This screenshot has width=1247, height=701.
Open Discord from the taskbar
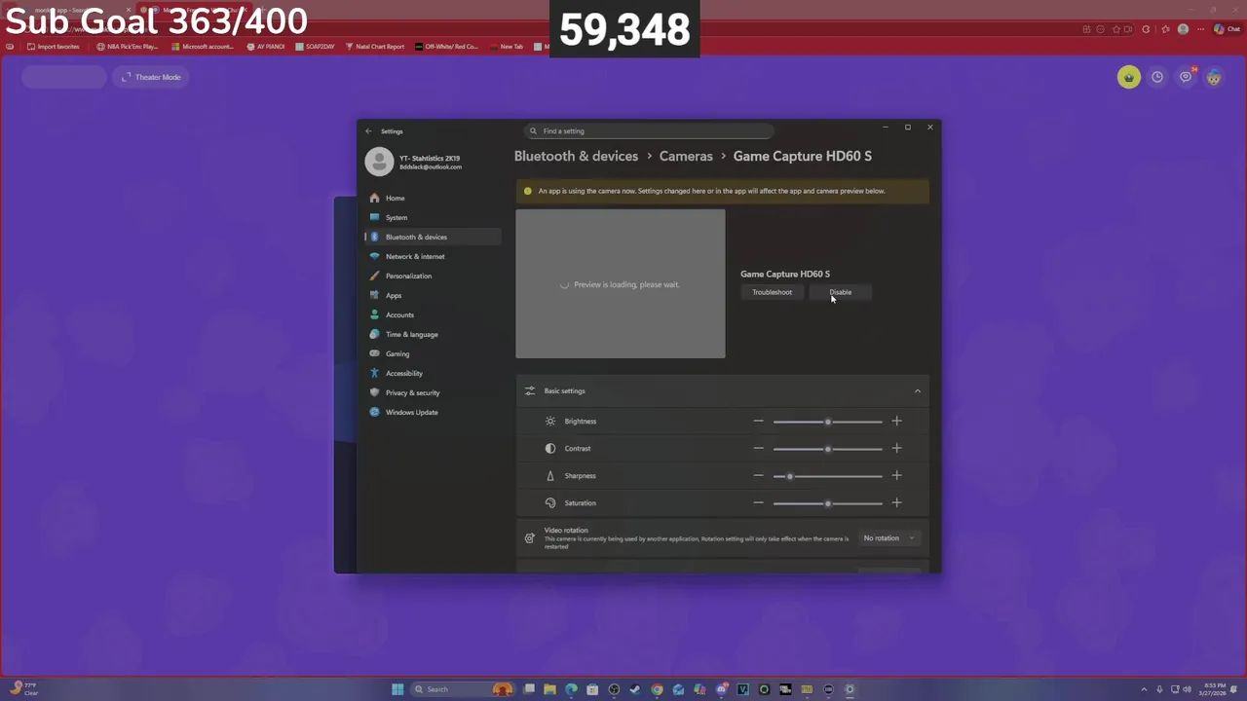point(721,689)
